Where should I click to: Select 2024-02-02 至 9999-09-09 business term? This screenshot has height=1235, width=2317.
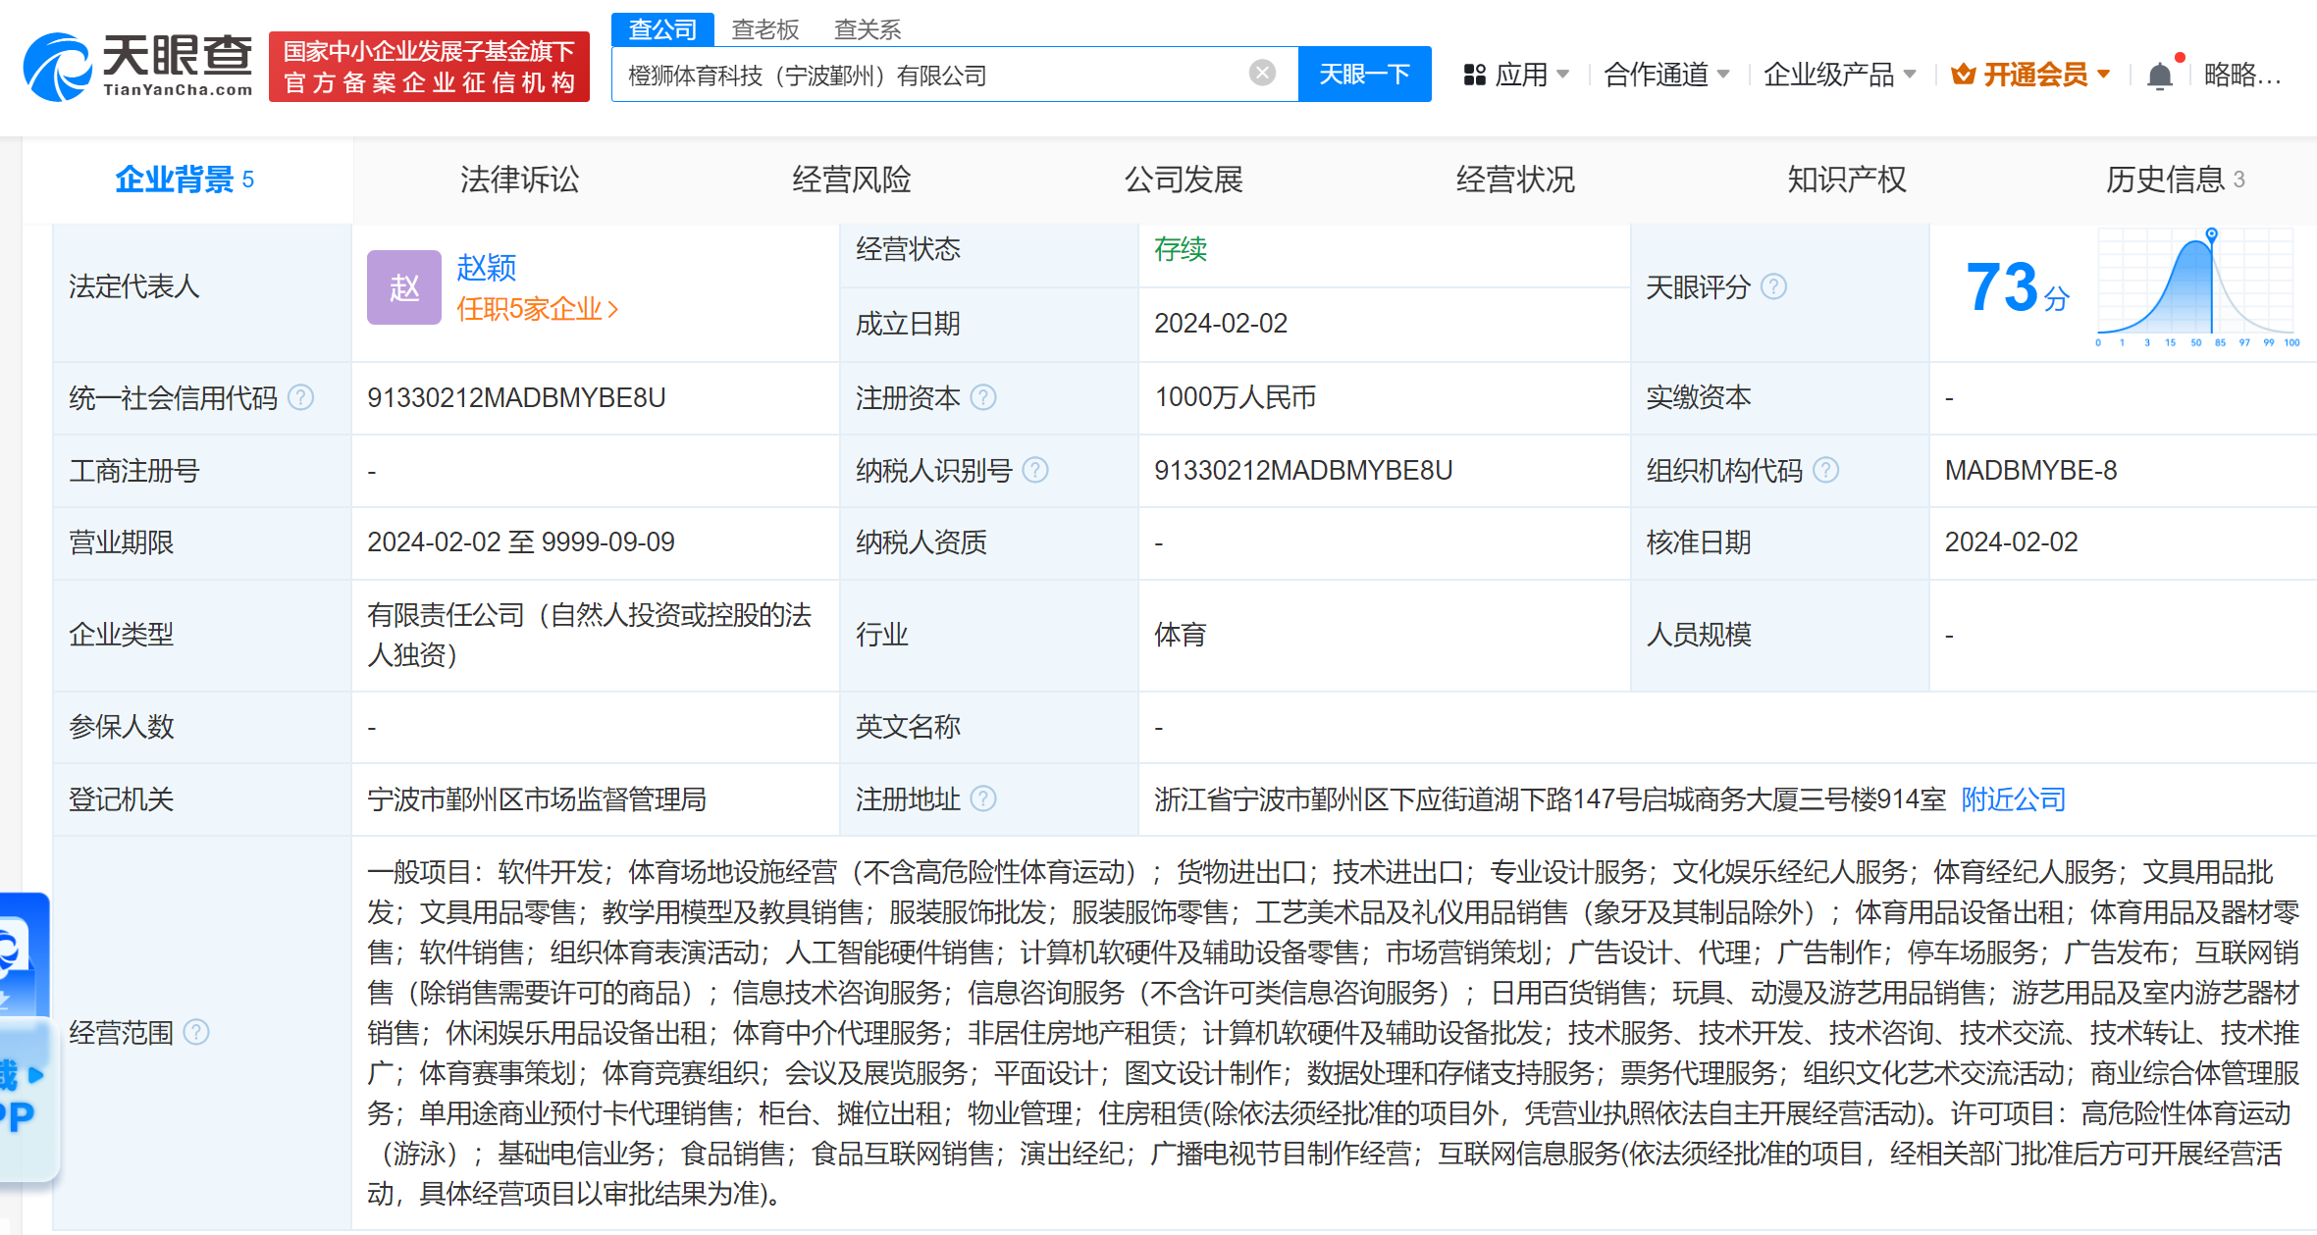pyautogui.click(x=521, y=542)
